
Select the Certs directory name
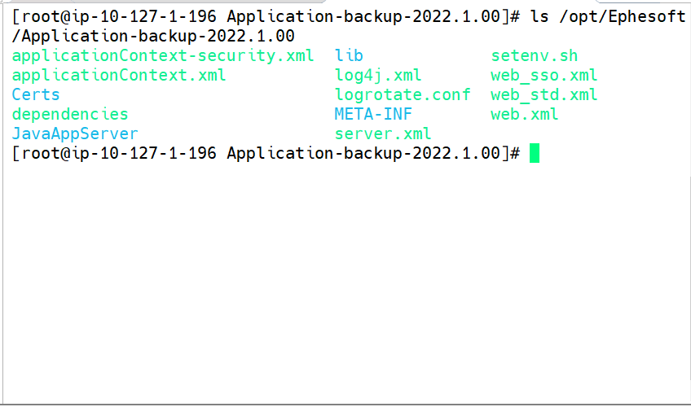(36, 94)
